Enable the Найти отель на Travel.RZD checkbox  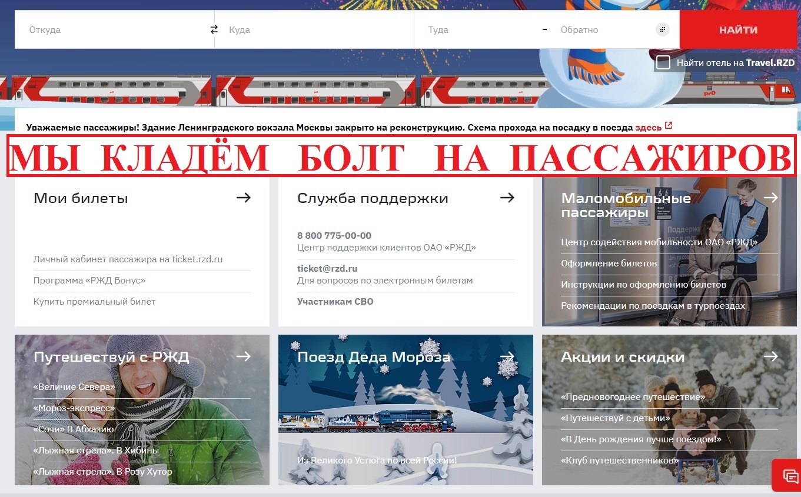pyautogui.click(x=663, y=62)
